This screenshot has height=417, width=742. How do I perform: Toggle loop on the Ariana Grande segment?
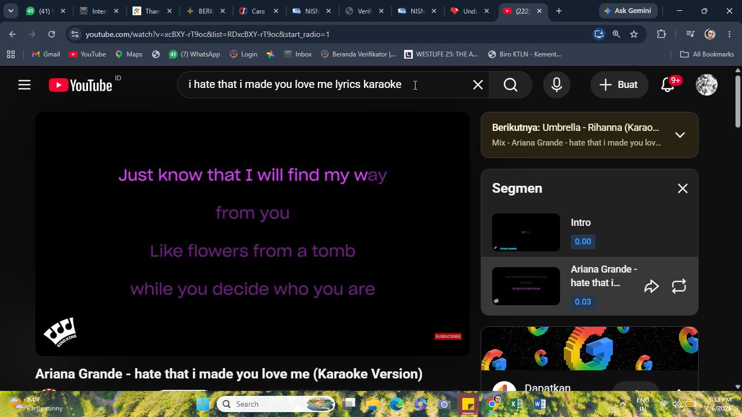pyautogui.click(x=679, y=286)
